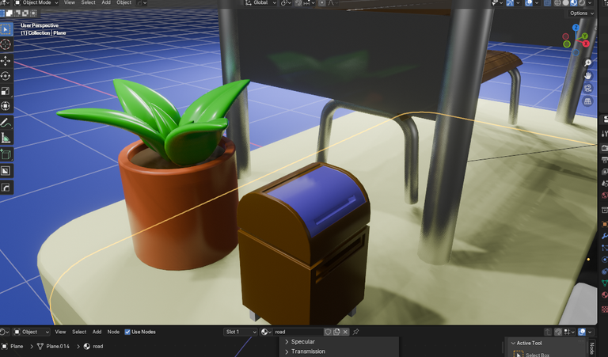Toggle camera view in viewport
The height and width of the screenshot is (357, 608).
click(588, 89)
